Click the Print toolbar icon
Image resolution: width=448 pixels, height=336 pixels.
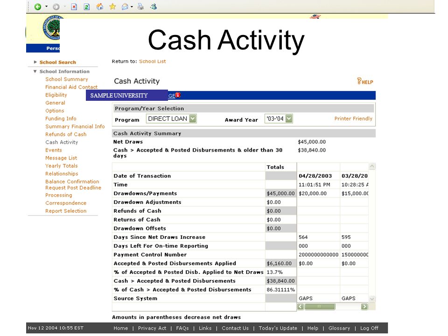[140, 7]
